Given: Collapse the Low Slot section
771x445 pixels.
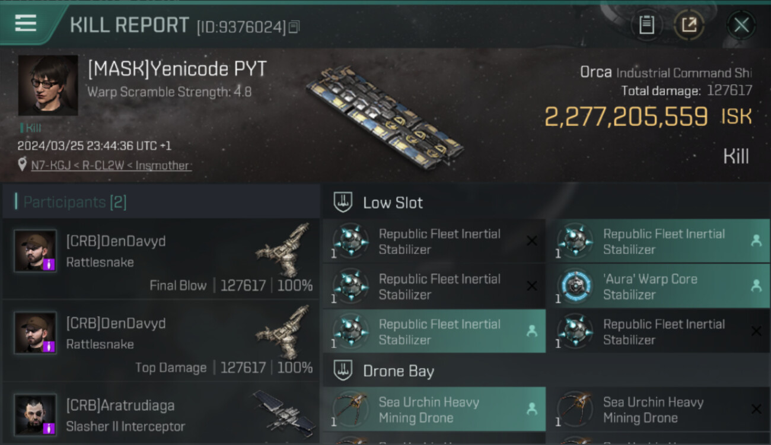Looking at the screenshot, I should point(343,202).
